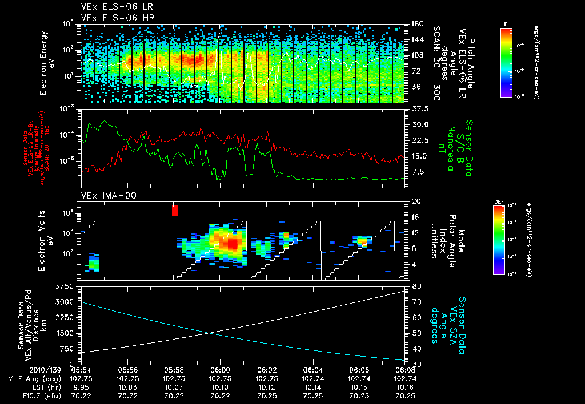Click the LST value 10.10
Screen dimensions: 585x404
tap(220, 387)
